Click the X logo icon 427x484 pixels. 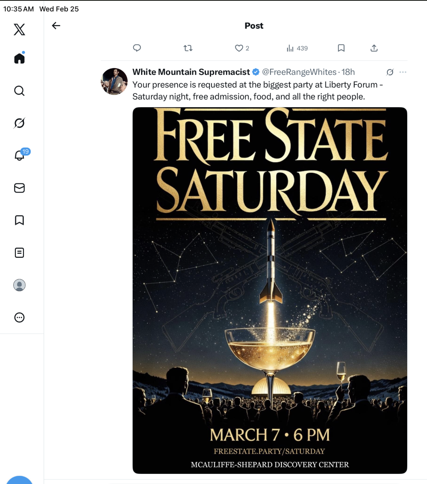pos(19,30)
